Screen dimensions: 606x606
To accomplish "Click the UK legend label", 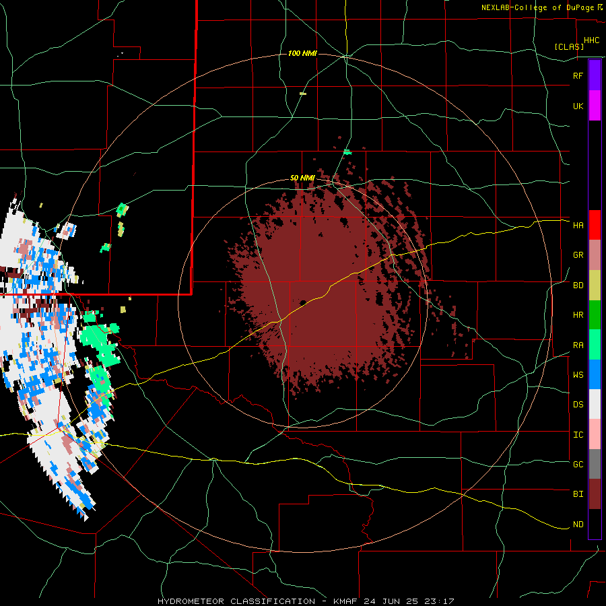I will pyautogui.click(x=578, y=106).
